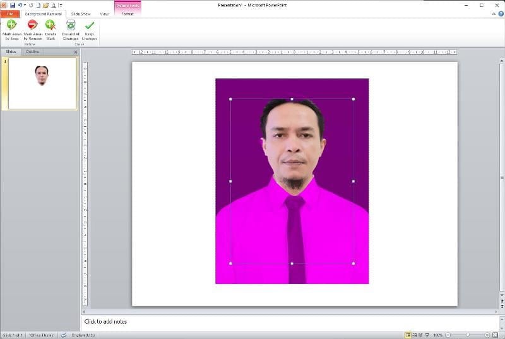
Task: Open the Picture Tools Format tab
Action: click(x=128, y=13)
